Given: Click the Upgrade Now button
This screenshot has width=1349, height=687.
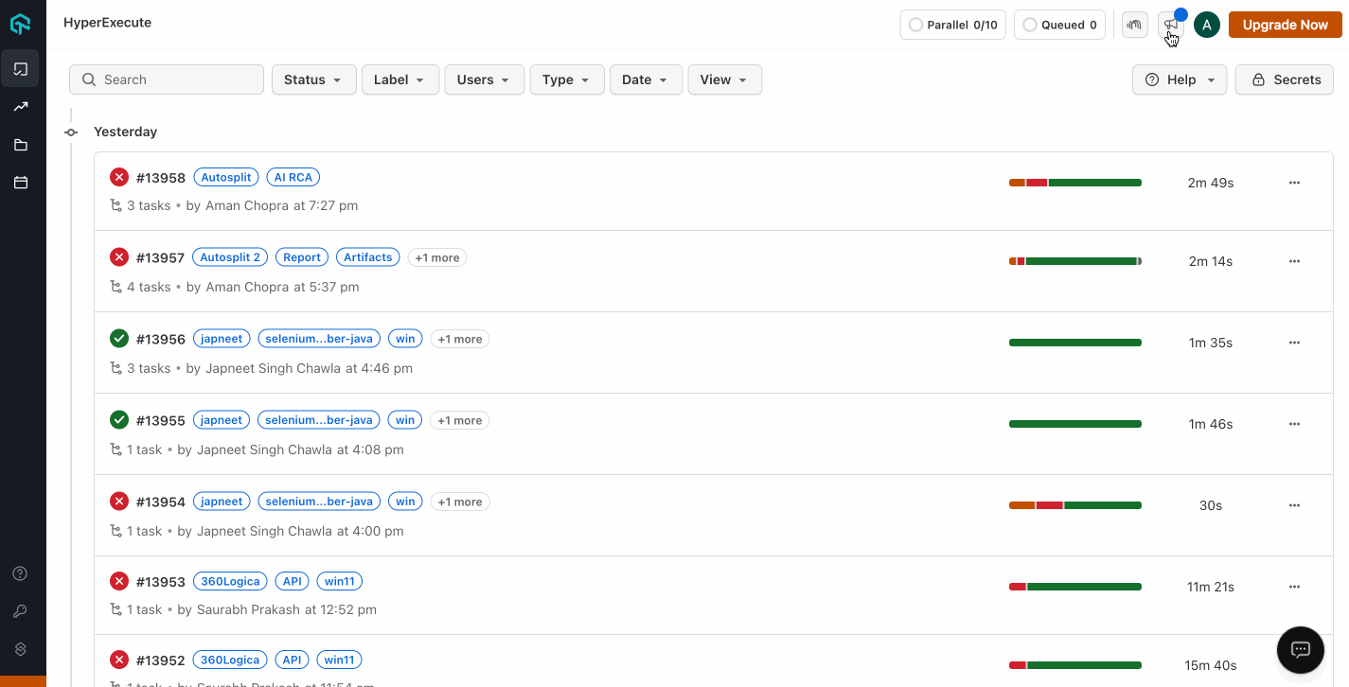Looking at the screenshot, I should 1285,25.
